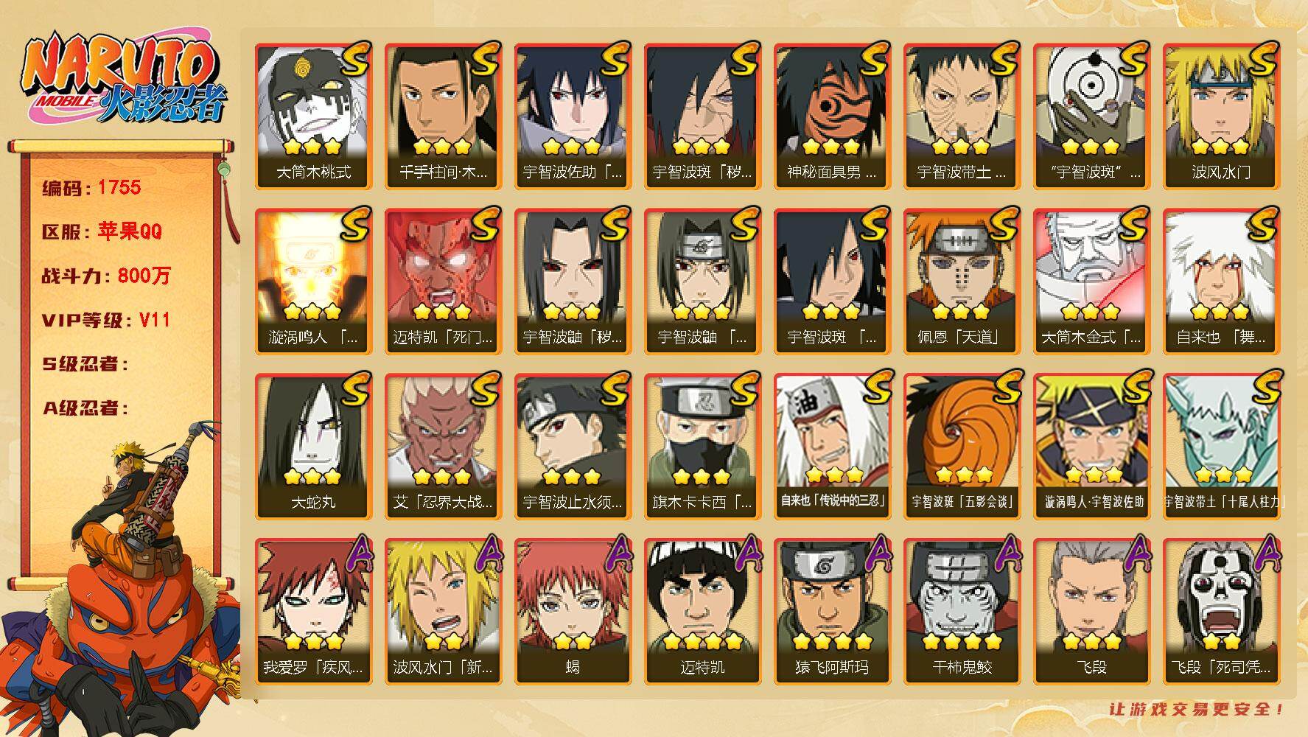Open the 宇智波斑「五影会谈」 card
Viewport: 1308px width, 737px height.
coord(962,446)
